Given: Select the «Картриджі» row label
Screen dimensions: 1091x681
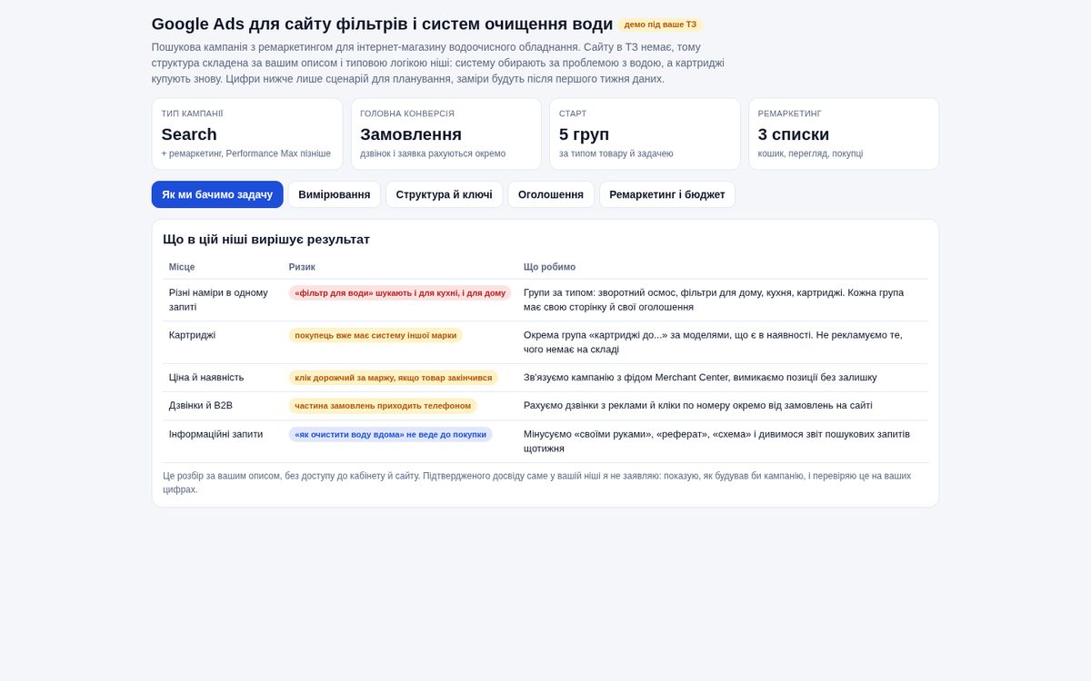Looking at the screenshot, I should point(192,335).
